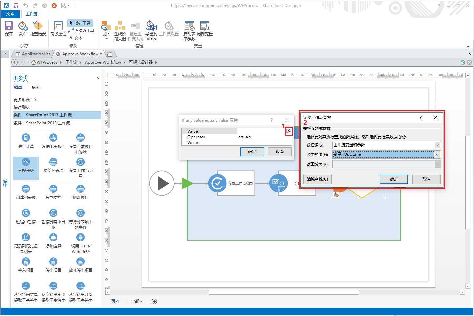The image size is (474, 316).
Task: Open 启动表单参数 initiation form parameters
Action: coord(189,30)
